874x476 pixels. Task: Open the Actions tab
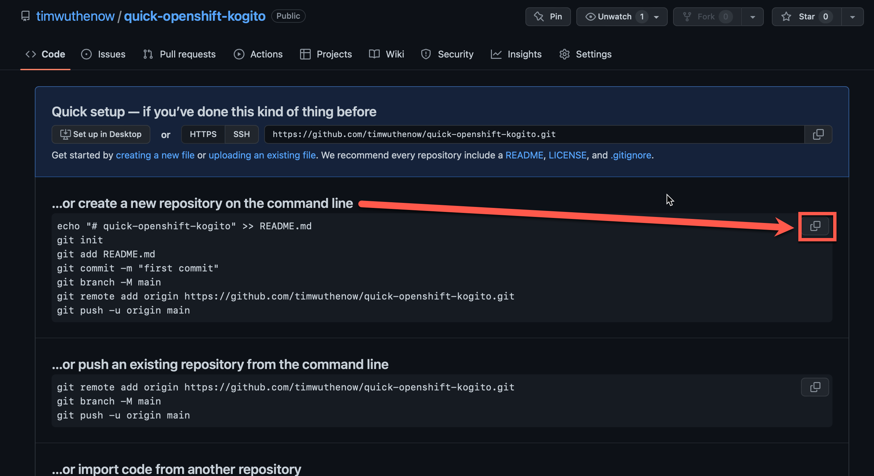pyautogui.click(x=258, y=54)
